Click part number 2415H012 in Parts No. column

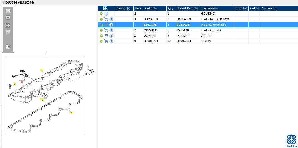click(151, 30)
